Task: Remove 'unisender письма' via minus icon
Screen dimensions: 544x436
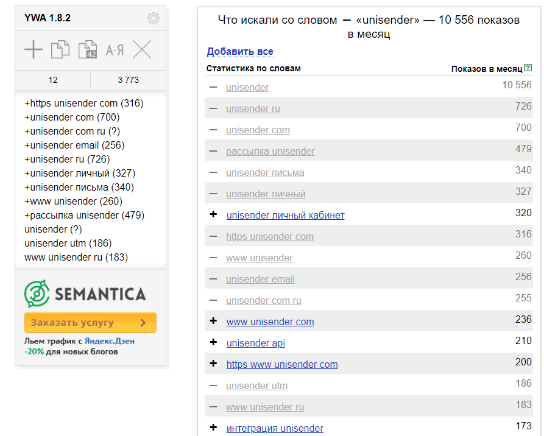Action: [213, 172]
